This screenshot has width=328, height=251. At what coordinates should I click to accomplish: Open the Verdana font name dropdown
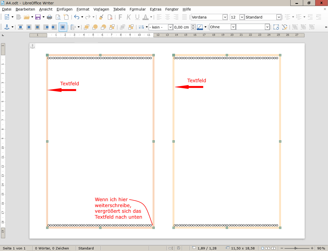[x=225, y=17]
